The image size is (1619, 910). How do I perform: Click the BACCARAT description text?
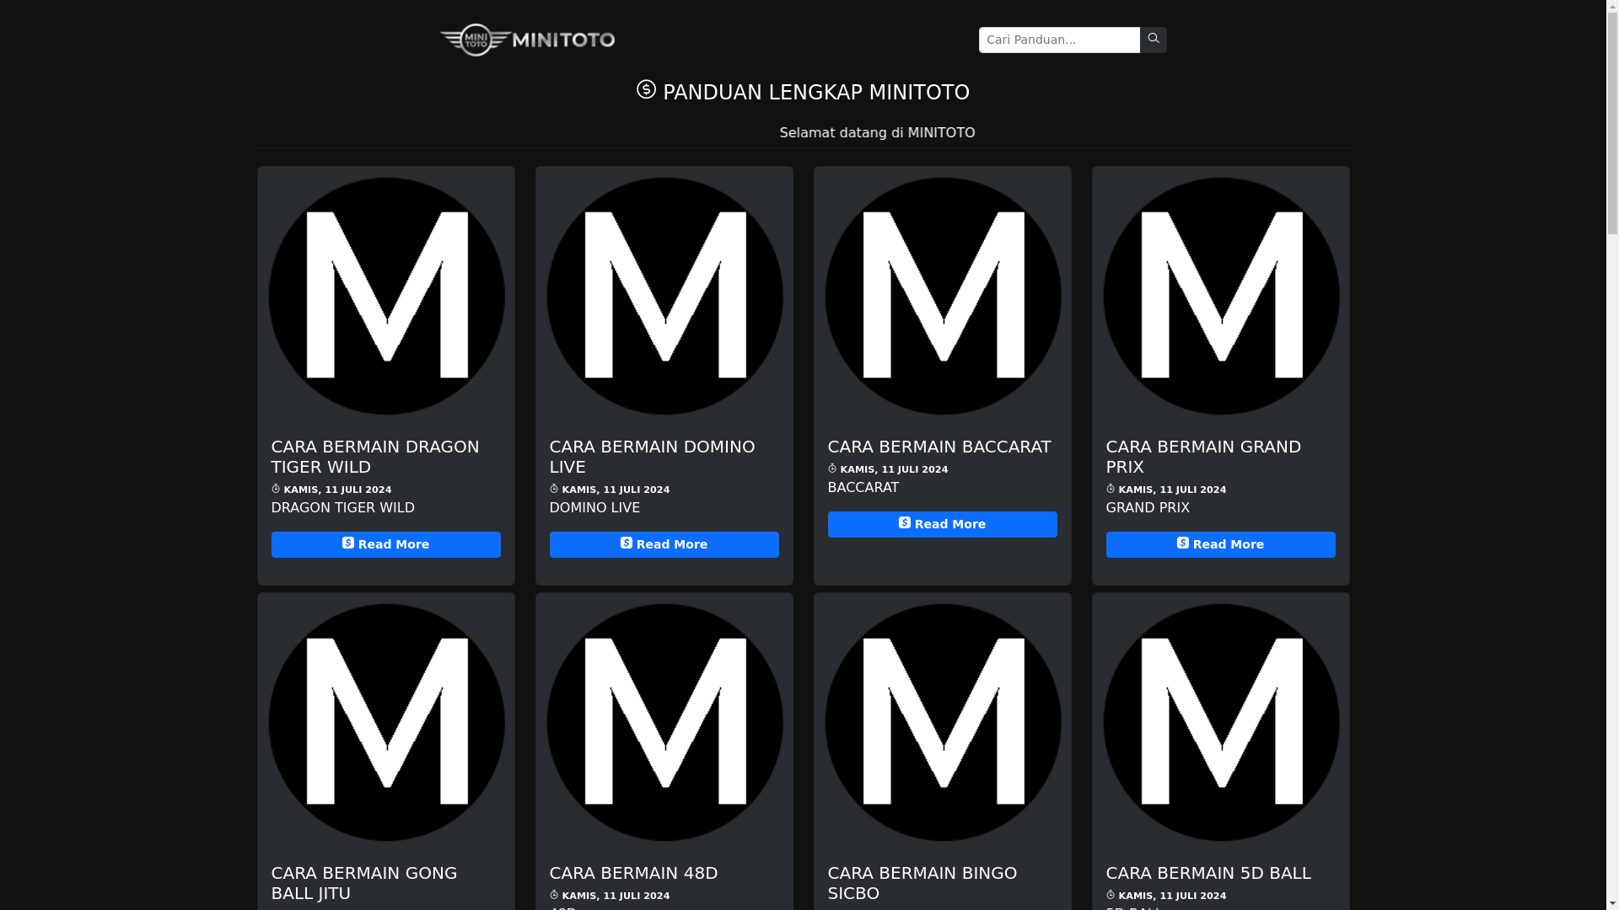point(863,488)
